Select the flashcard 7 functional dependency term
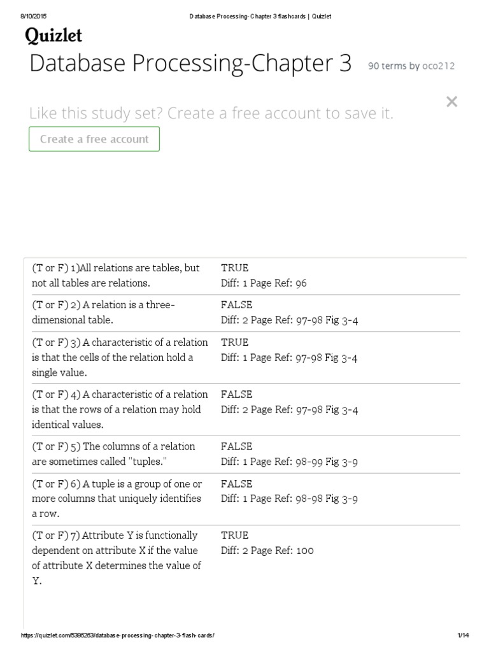Screen dimensions: 489x652 pyautogui.click(x=117, y=558)
